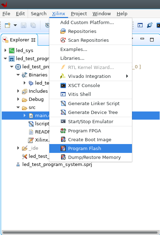
Task: Click Libraries... menu entry
Action: 90,58
